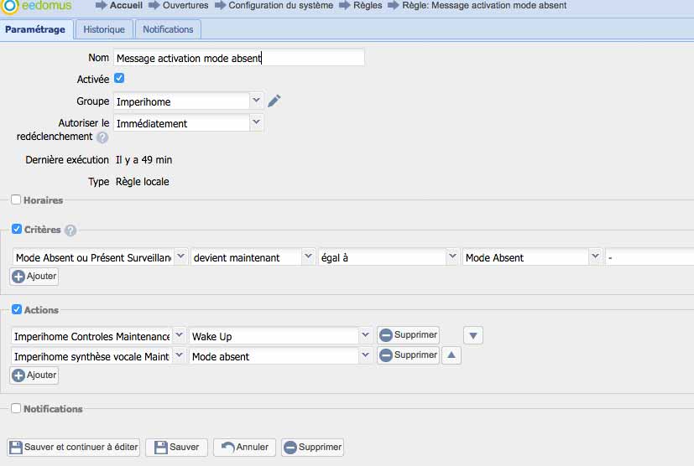Switch to the Historique tab
This screenshot has height=466, width=694.
pos(104,29)
